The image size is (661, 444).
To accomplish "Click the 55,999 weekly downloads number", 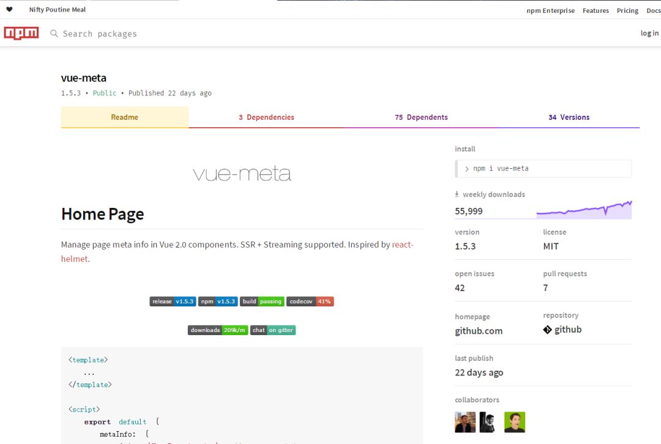I will 469,211.
